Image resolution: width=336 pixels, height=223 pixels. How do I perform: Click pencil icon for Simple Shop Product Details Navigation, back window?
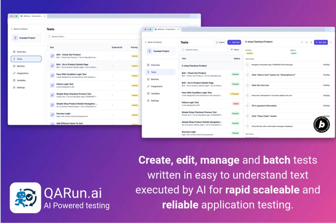52,105
